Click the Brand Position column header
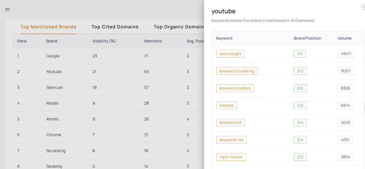 (x=307, y=38)
